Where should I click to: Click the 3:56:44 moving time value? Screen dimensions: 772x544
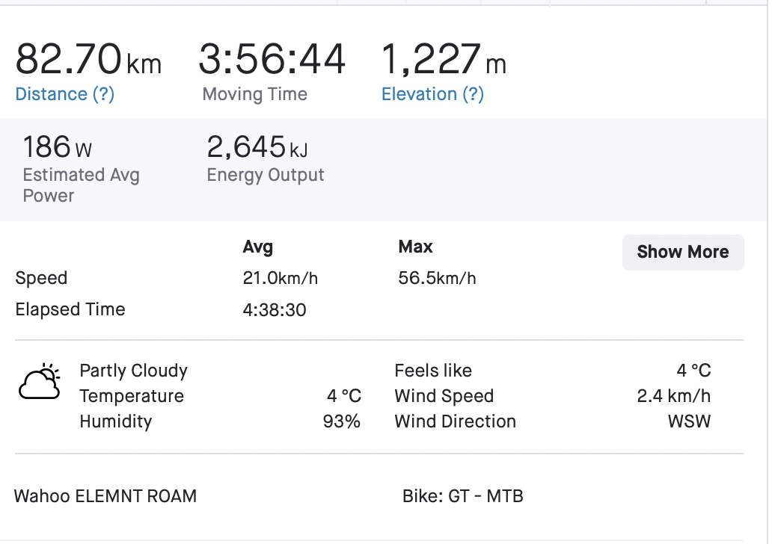click(272, 60)
